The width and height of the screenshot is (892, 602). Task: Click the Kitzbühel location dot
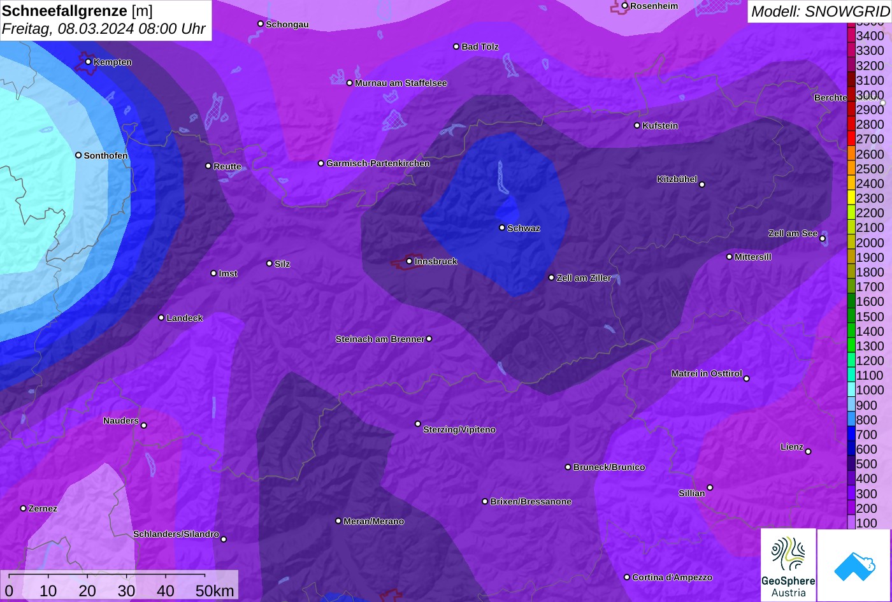[x=702, y=185]
